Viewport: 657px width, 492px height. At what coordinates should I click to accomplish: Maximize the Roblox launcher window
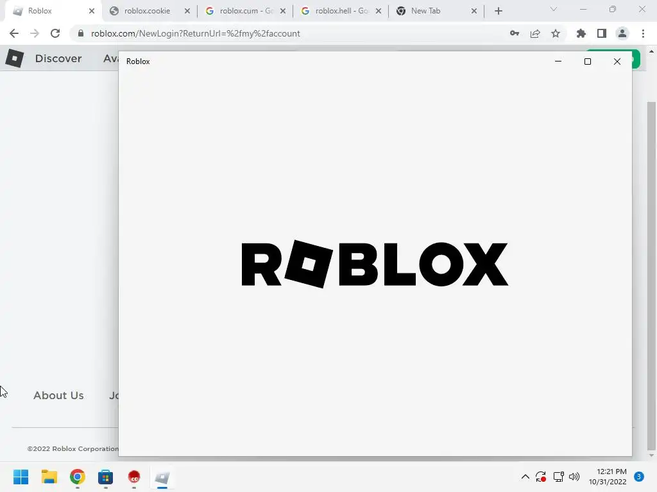pyautogui.click(x=588, y=61)
